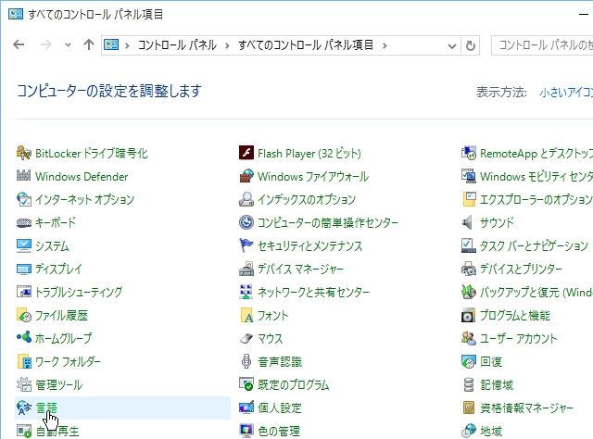Open the 言語 language icon
593x439 pixels.
(x=23, y=408)
